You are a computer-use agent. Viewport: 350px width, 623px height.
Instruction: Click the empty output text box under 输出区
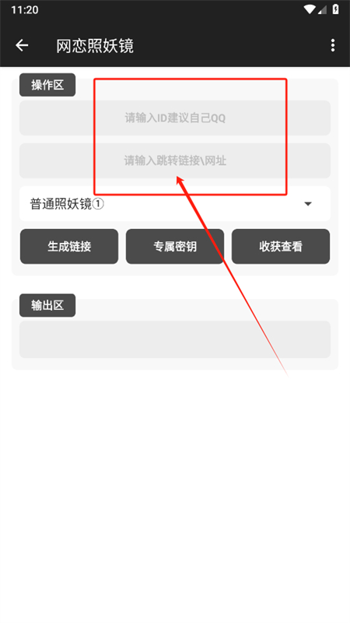(175, 340)
